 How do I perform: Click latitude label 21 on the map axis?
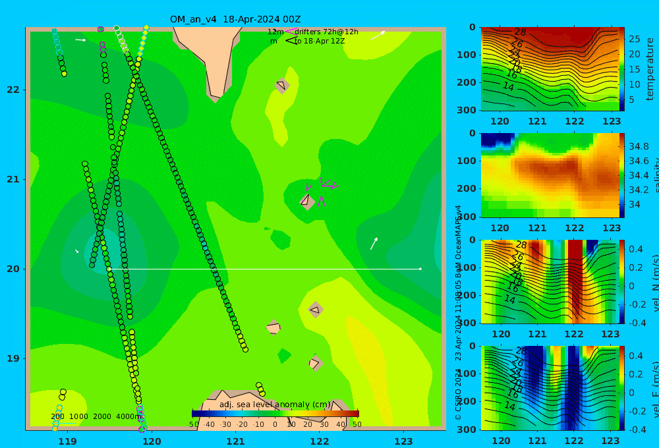[x=13, y=179]
